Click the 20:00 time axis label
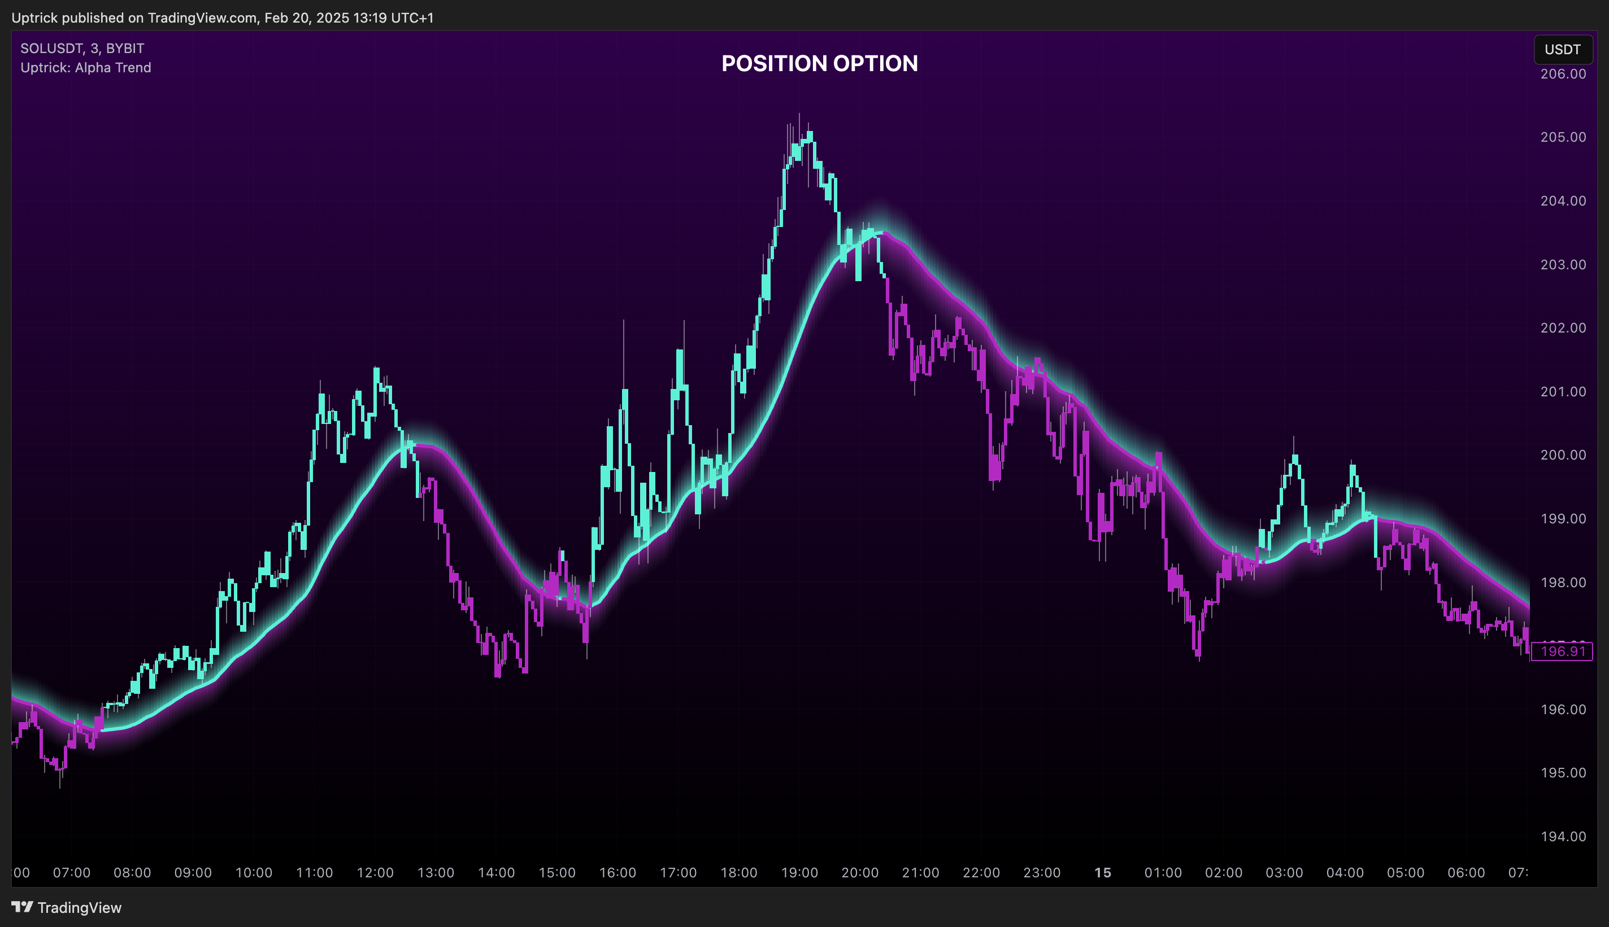1609x927 pixels. (860, 872)
